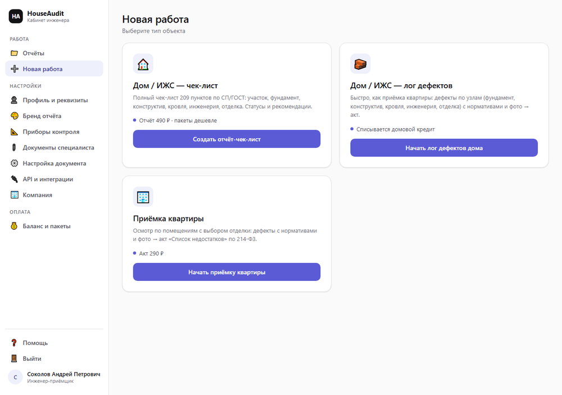Click the ruler icon beside Приборы контроля
Viewport: 562px width, 395px height.
point(15,131)
